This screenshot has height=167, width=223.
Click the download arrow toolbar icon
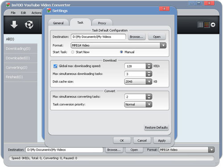pyautogui.click(x=14, y=24)
